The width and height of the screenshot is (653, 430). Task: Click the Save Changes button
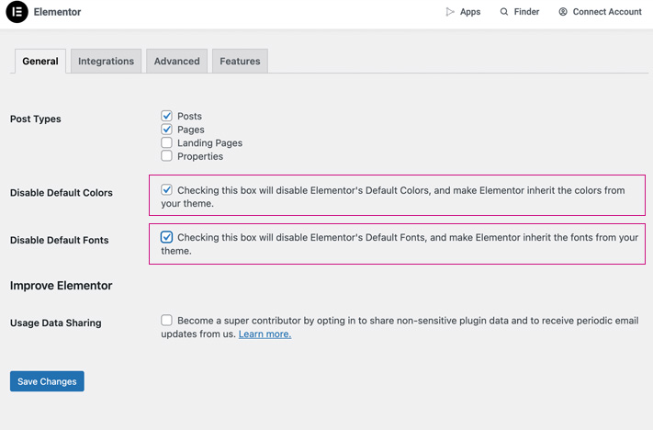pos(47,381)
